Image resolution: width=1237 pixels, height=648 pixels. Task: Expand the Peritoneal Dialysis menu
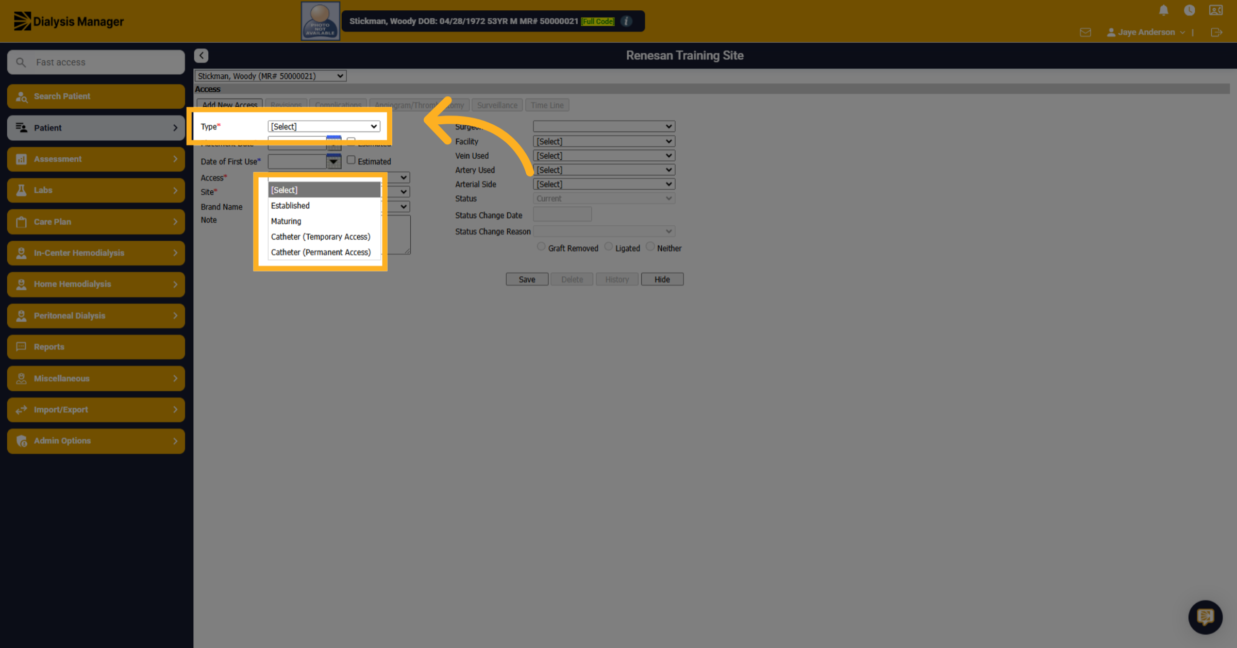(96, 315)
